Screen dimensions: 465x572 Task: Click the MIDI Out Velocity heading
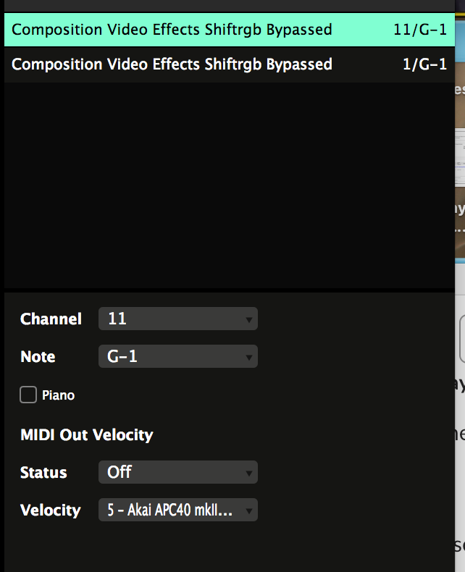pos(87,435)
